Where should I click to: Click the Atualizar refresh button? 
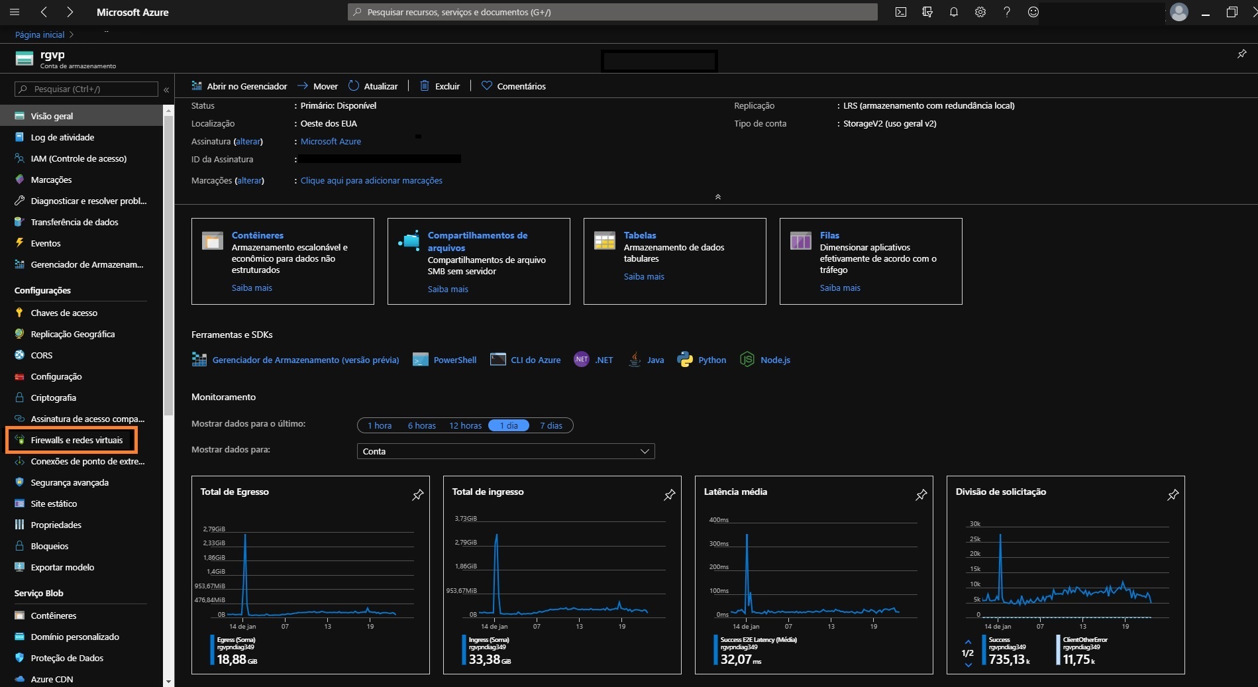click(373, 86)
